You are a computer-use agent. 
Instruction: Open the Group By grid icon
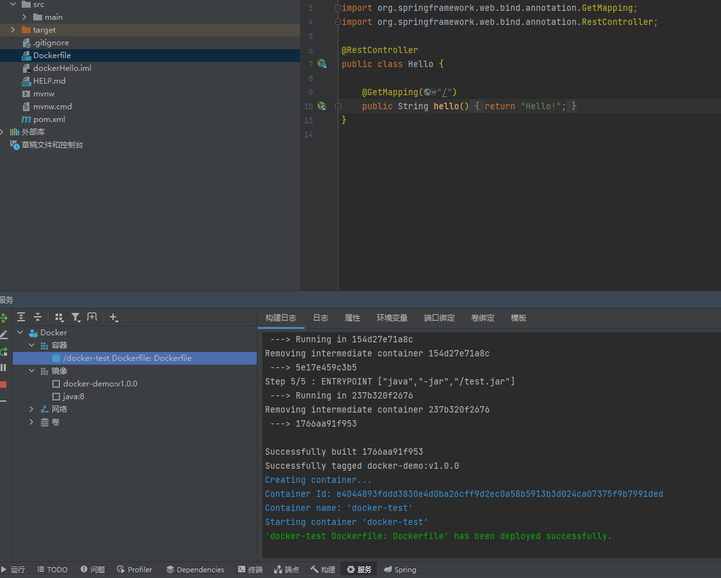(59, 317)
